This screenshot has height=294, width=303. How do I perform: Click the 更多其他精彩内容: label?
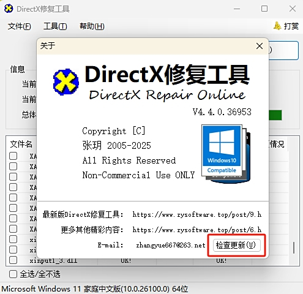pos(92,230)
